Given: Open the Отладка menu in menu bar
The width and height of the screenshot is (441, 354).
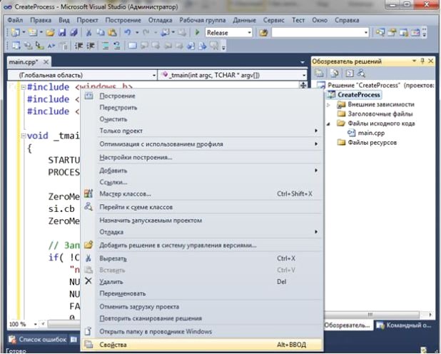Looking at the screenshot, I should 160,20.
